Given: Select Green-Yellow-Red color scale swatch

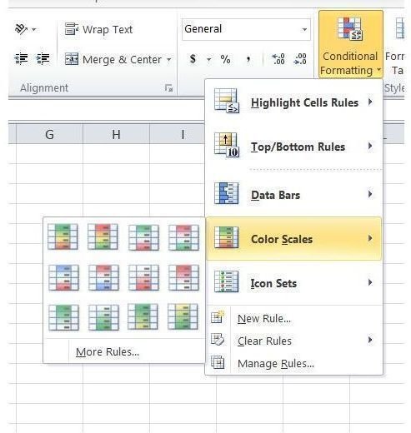Looking at the screenshot, I should click(x=63, y=236).
